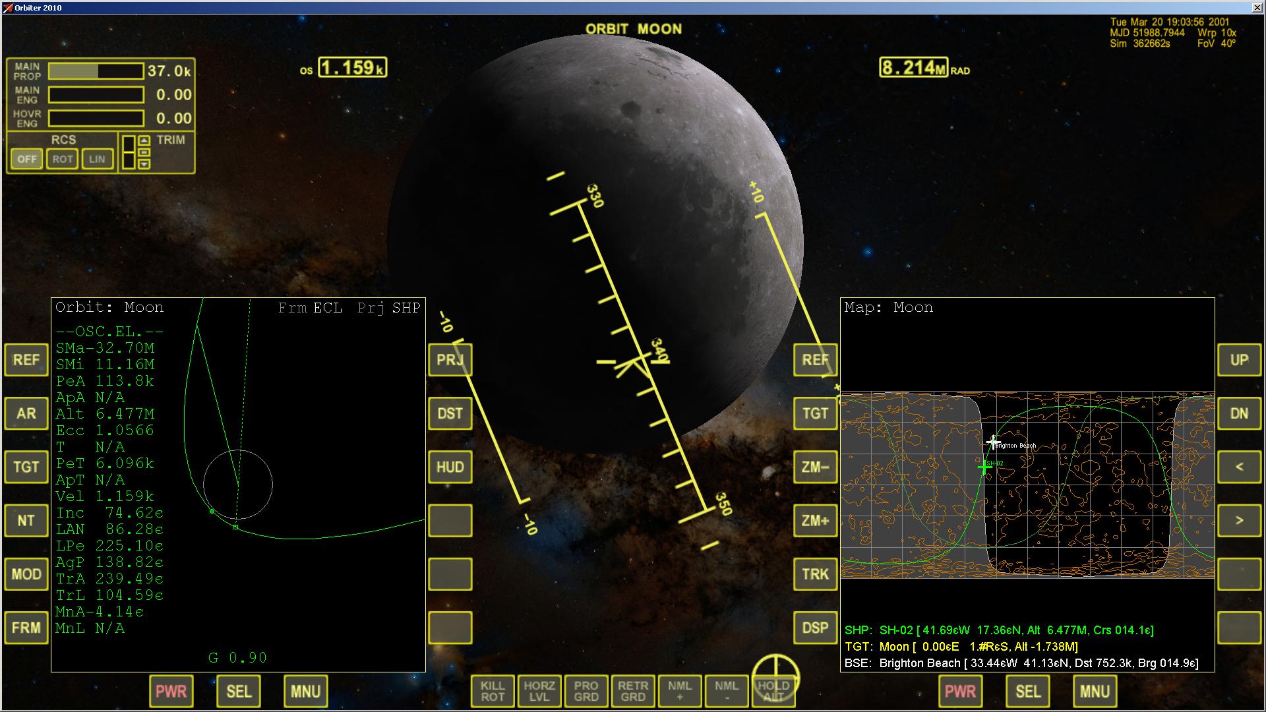Close the Orbiter 2010 window

(1256, 8)
